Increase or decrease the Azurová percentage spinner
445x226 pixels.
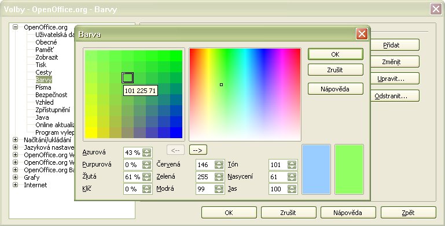147,153
